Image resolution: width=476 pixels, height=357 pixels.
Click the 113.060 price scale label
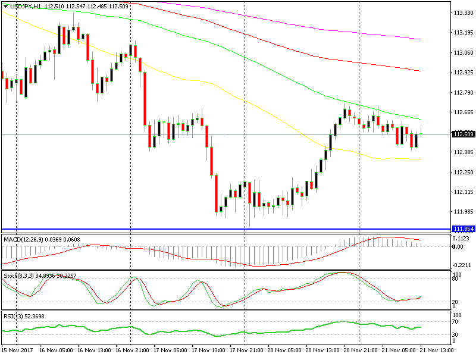(464, 52)
